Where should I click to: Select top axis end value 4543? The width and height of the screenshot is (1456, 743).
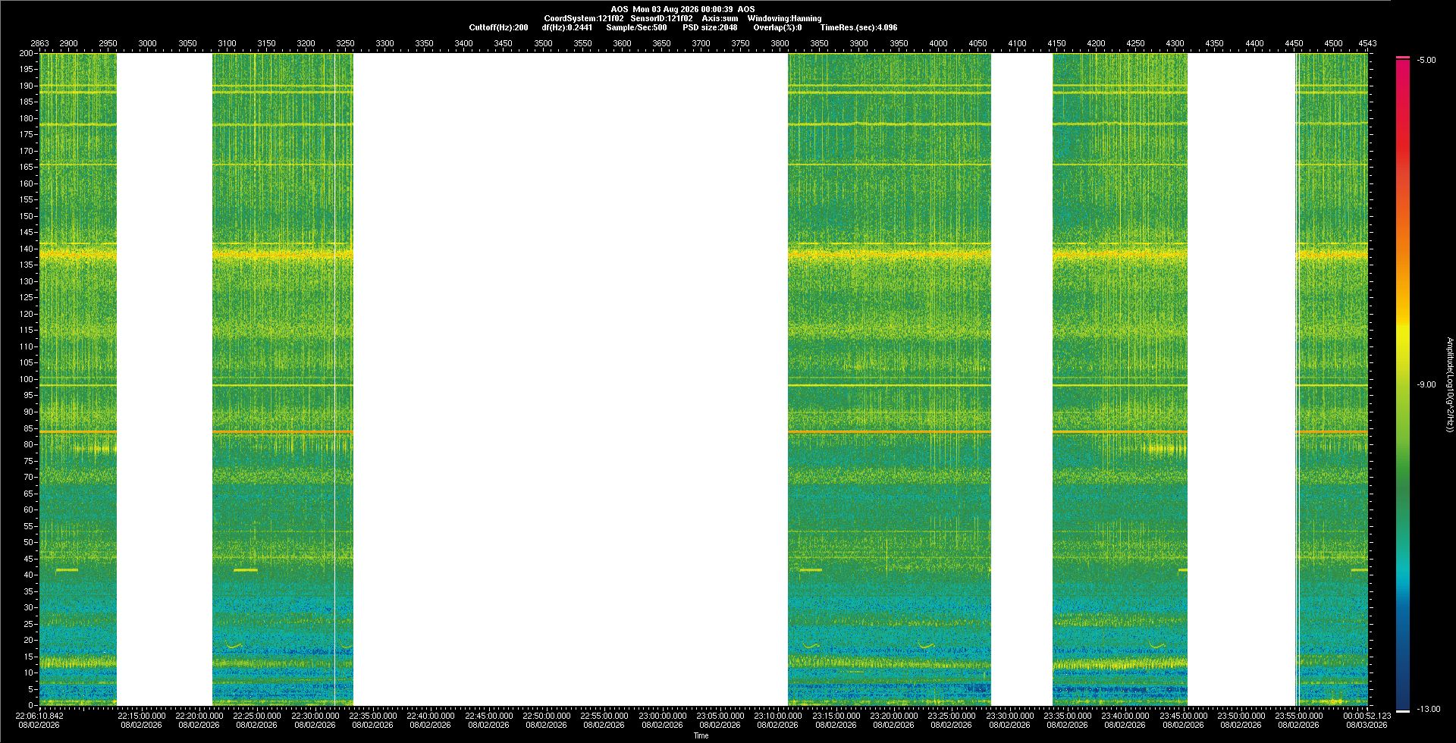coord(1367,43)
